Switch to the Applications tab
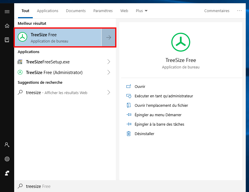249x192 pixels. [48, 11]
